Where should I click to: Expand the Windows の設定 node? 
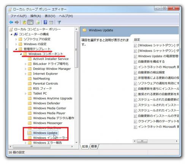click(x=16, y=44)
